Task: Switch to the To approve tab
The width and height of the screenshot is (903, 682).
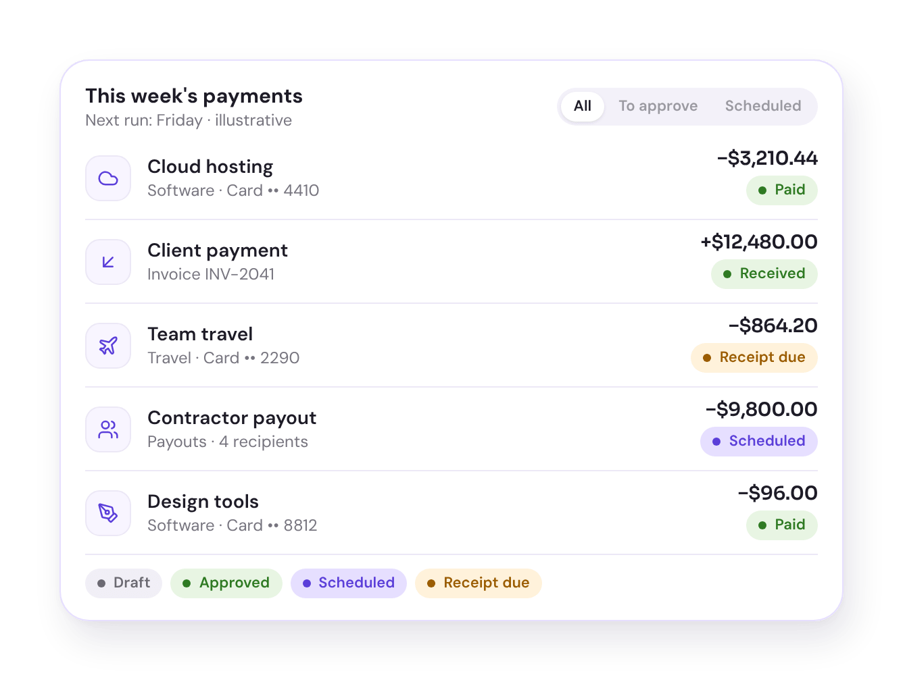Action: point(658,106)
